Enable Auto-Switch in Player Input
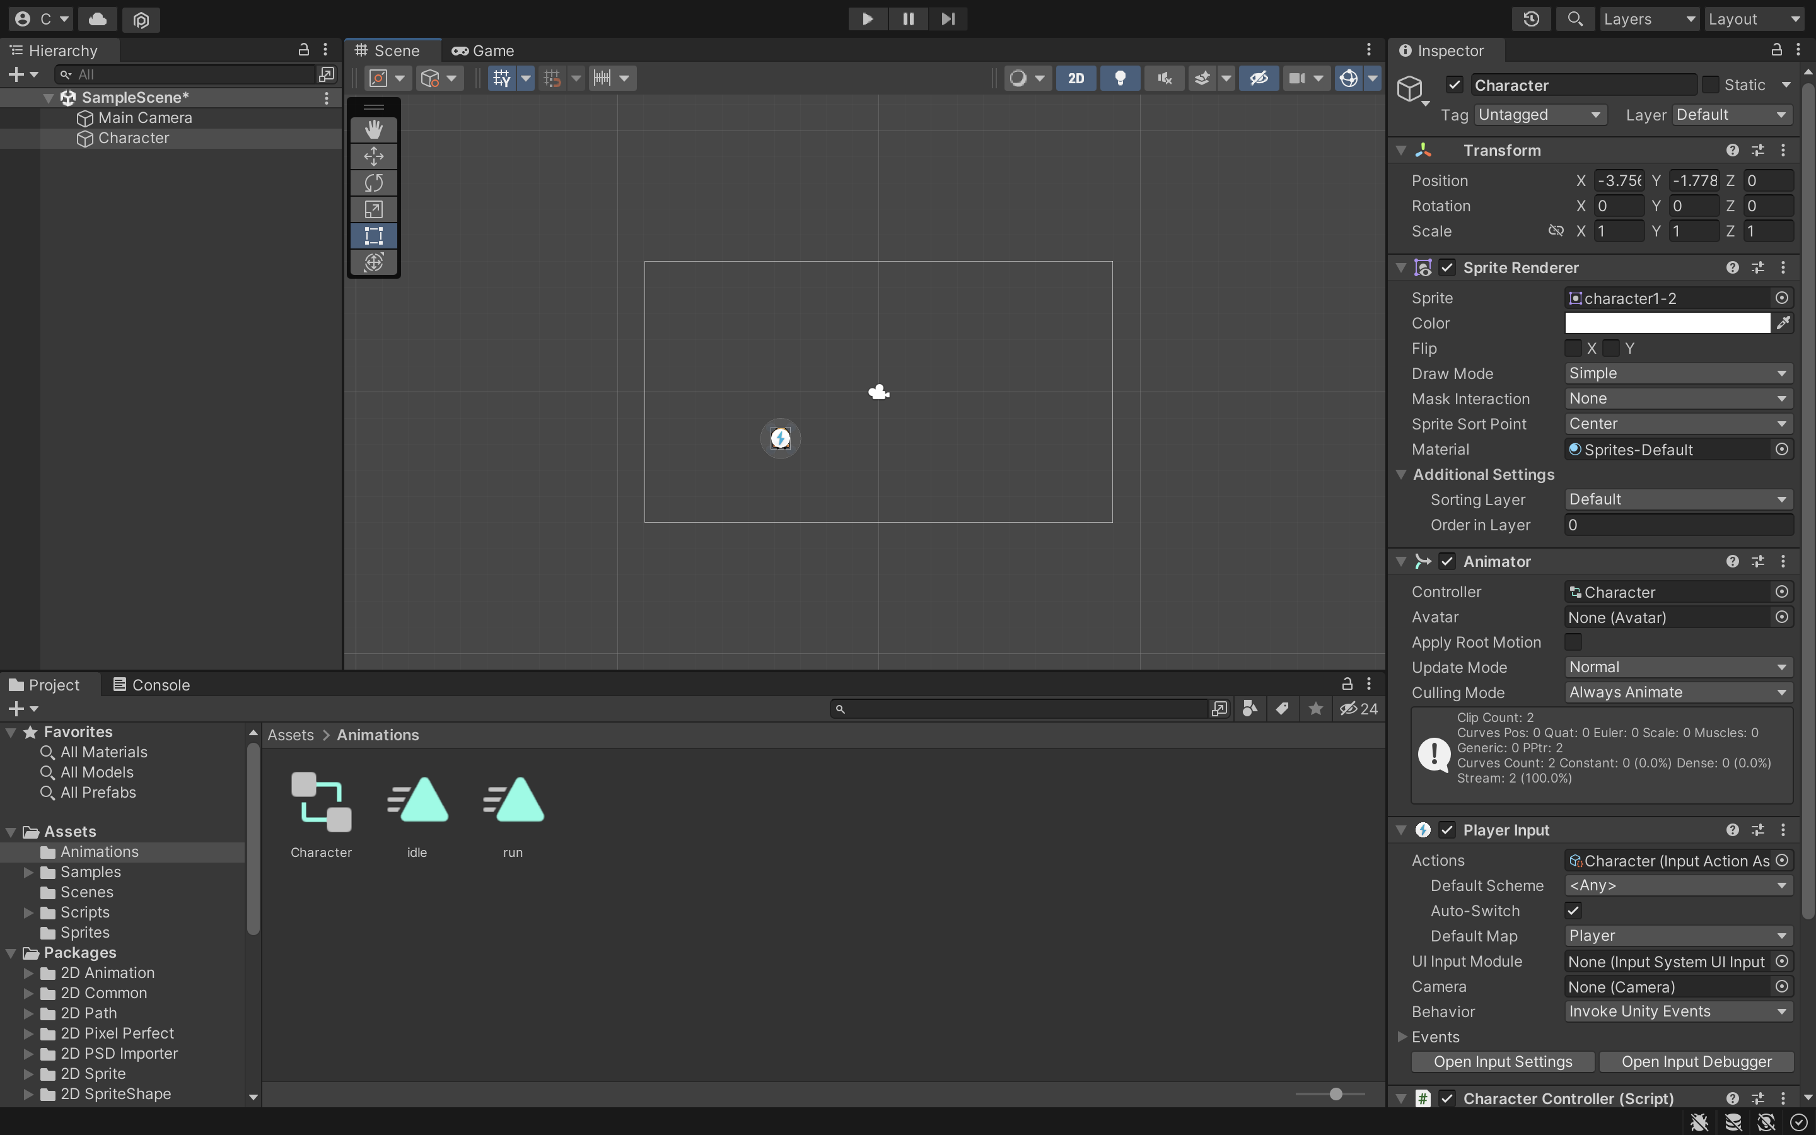The image size is (1816, 1135). pyautogui.click(x=1574, y=911)
